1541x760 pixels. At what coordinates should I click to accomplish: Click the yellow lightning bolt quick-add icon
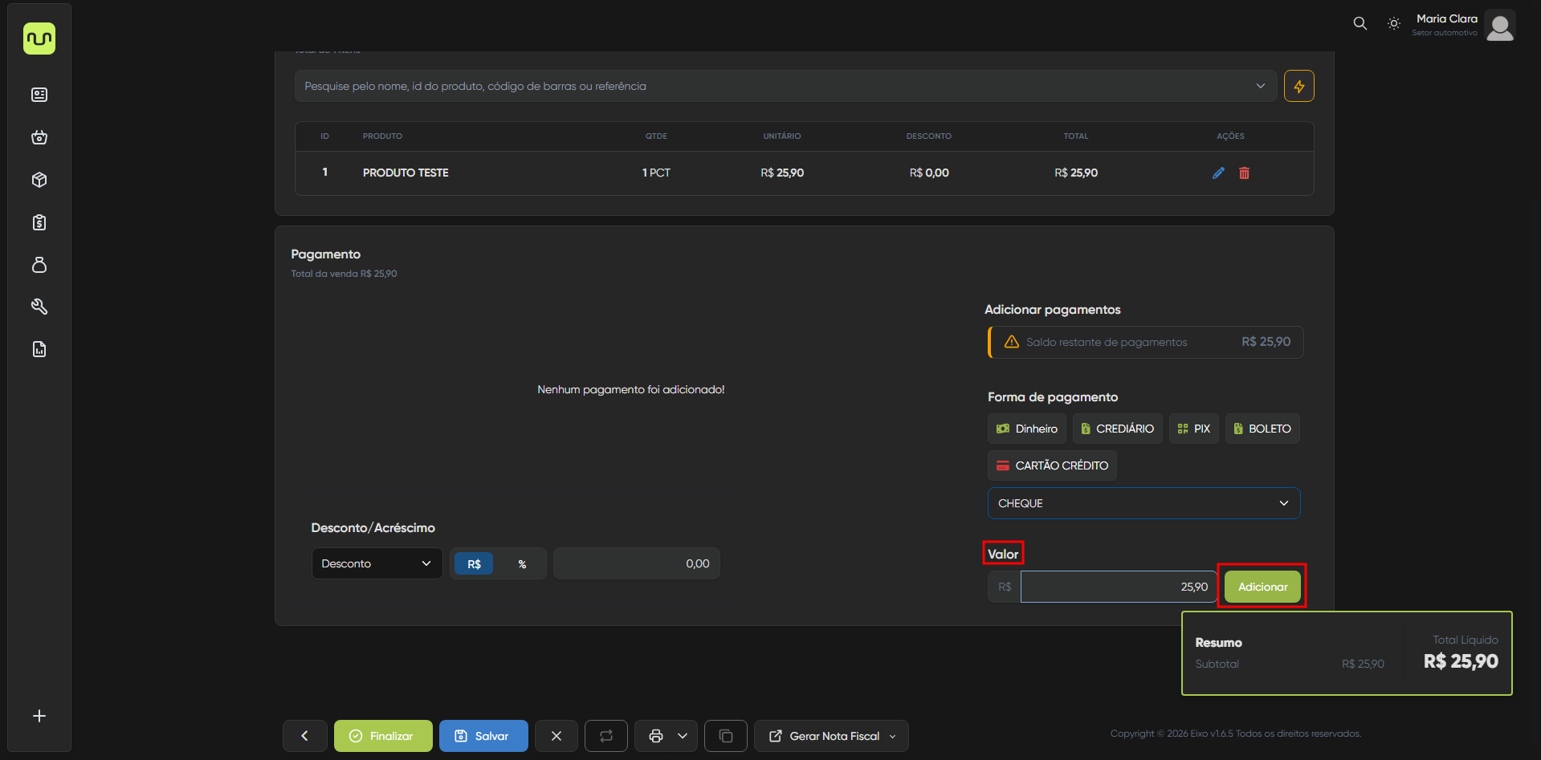click(x=1298, y=86)
